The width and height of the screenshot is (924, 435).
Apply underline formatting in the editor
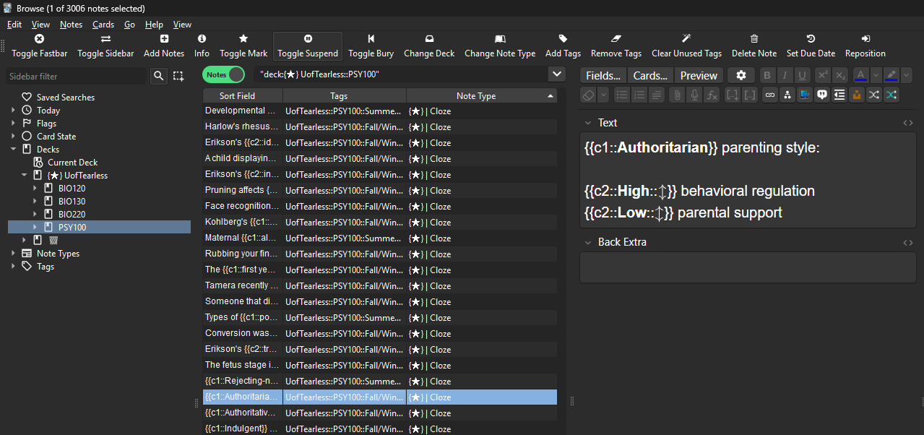coord(802,75)
